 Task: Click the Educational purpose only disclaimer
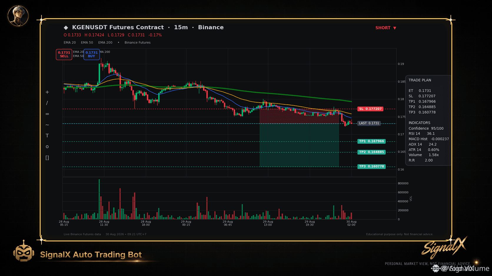coord(400,234)
